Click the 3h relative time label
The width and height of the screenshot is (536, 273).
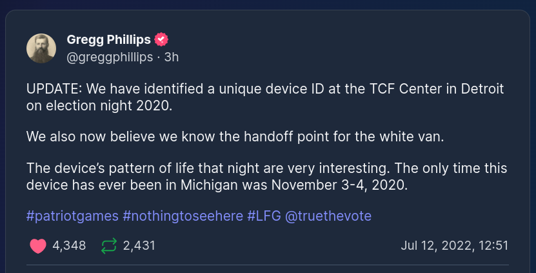[172, 57]
